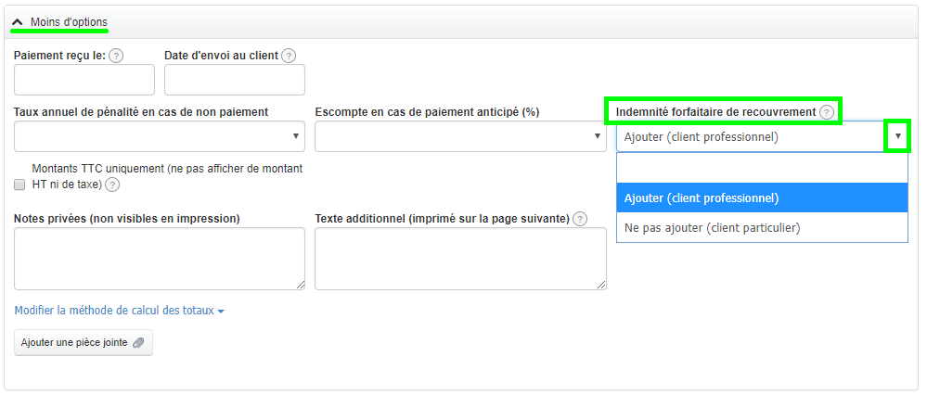This screenshot has height=395, width=927.
Task: Click the paperclip icon on the attachment button
Action: 138,342
